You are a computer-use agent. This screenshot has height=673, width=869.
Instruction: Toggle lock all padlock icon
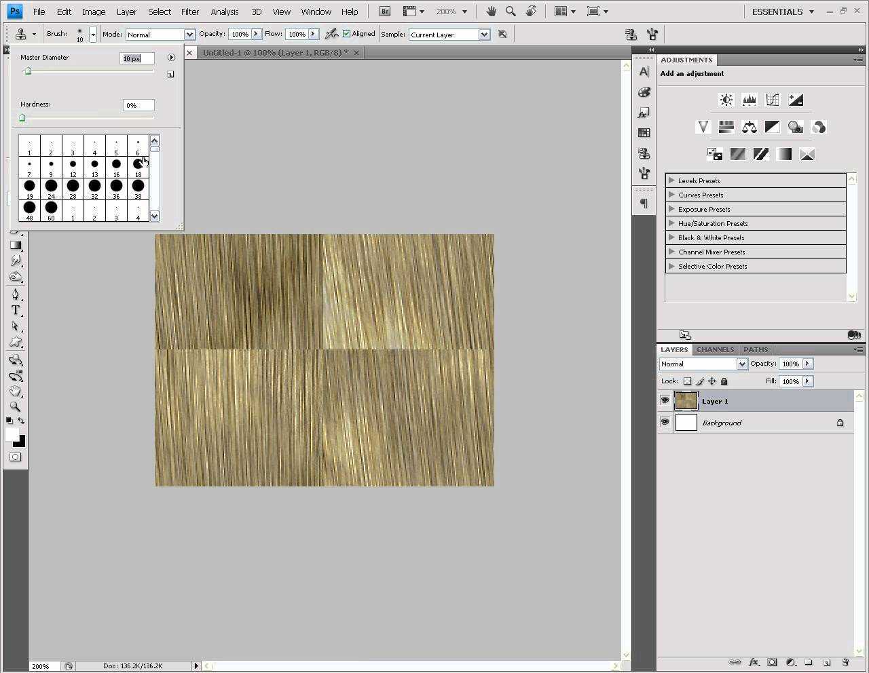[x=724, y=381]
